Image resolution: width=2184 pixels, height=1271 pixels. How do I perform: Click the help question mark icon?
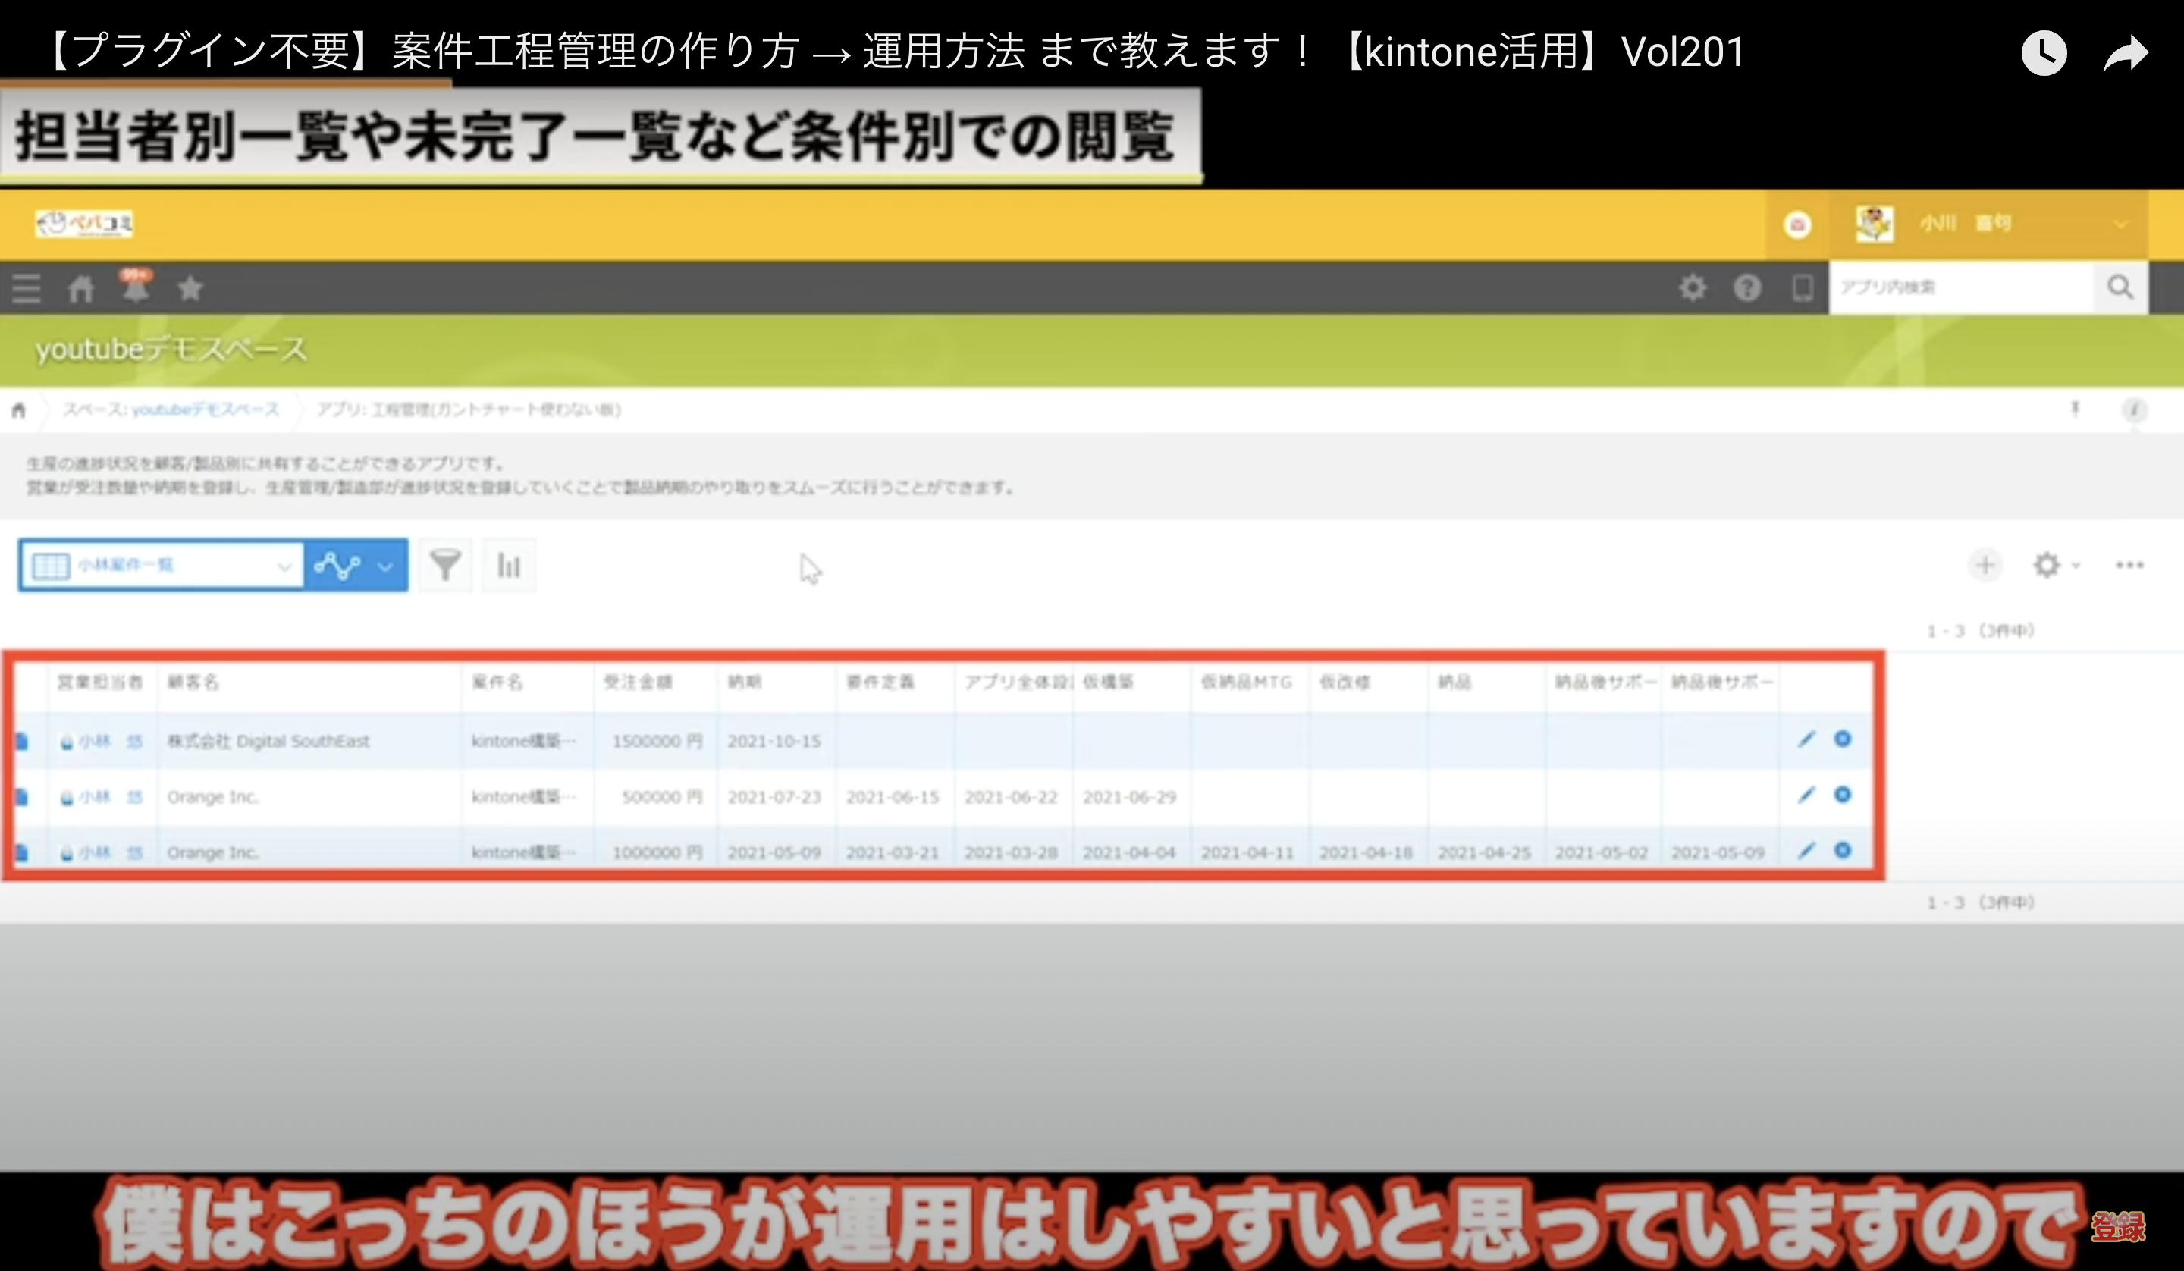(x=1747, y=288)
